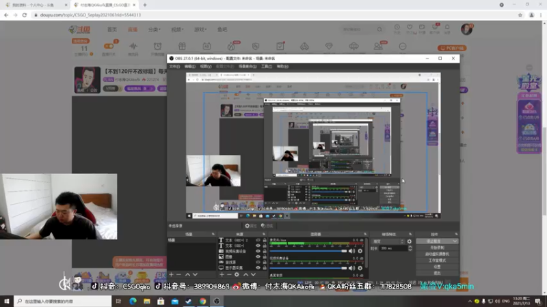Move source up in Sources panel
The width and height of the screenshot is (547, 307).
point(246,275)
